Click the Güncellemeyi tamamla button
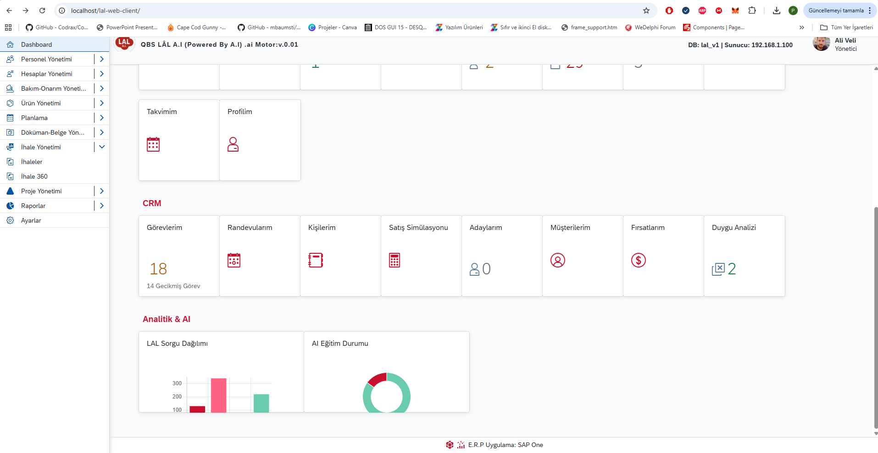Viewport: 878px width, 453px height. tap(836, 11)
